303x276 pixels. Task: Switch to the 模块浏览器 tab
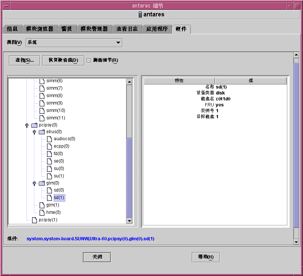tap(40, 29)
